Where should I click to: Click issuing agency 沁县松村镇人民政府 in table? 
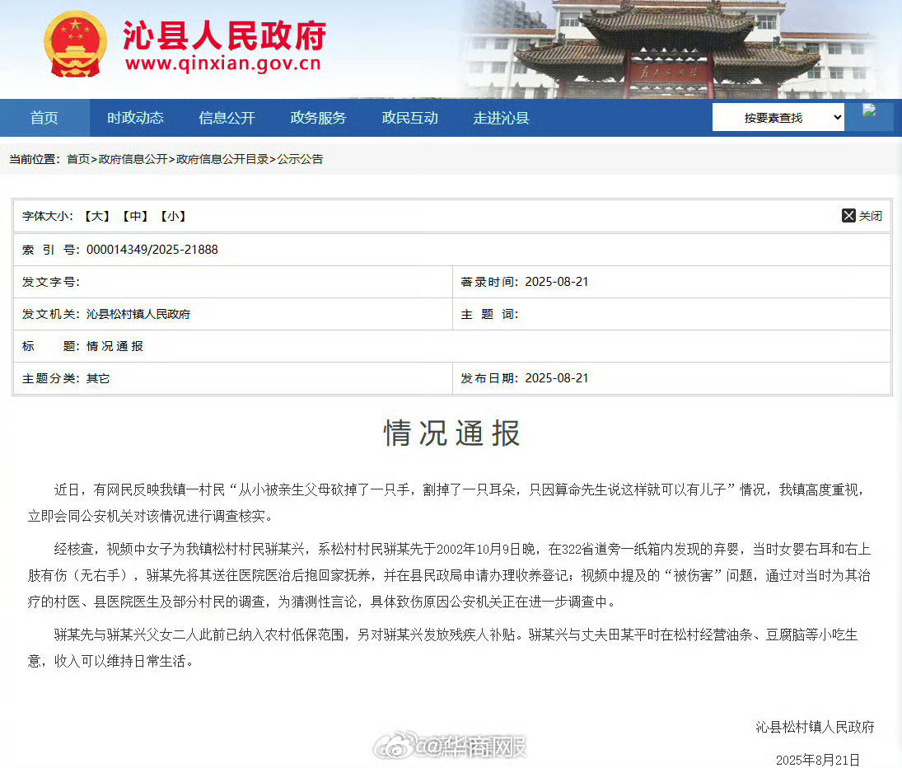(138, 314)
